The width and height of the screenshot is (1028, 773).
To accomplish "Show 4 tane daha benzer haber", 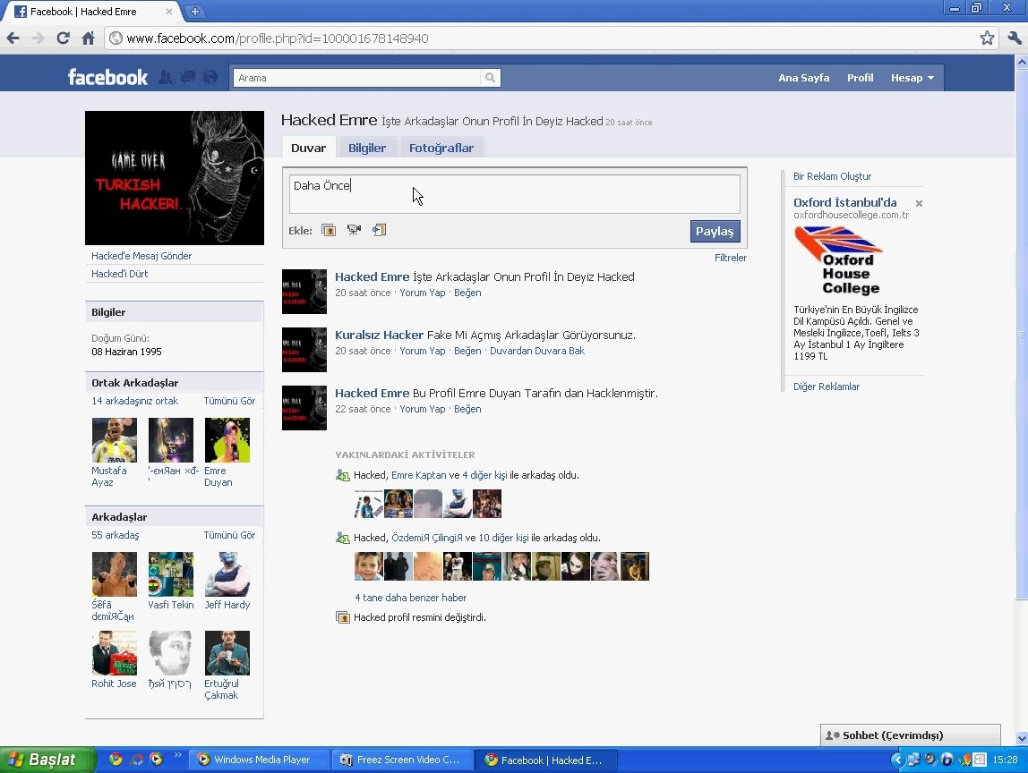I will tap(410, 598).
